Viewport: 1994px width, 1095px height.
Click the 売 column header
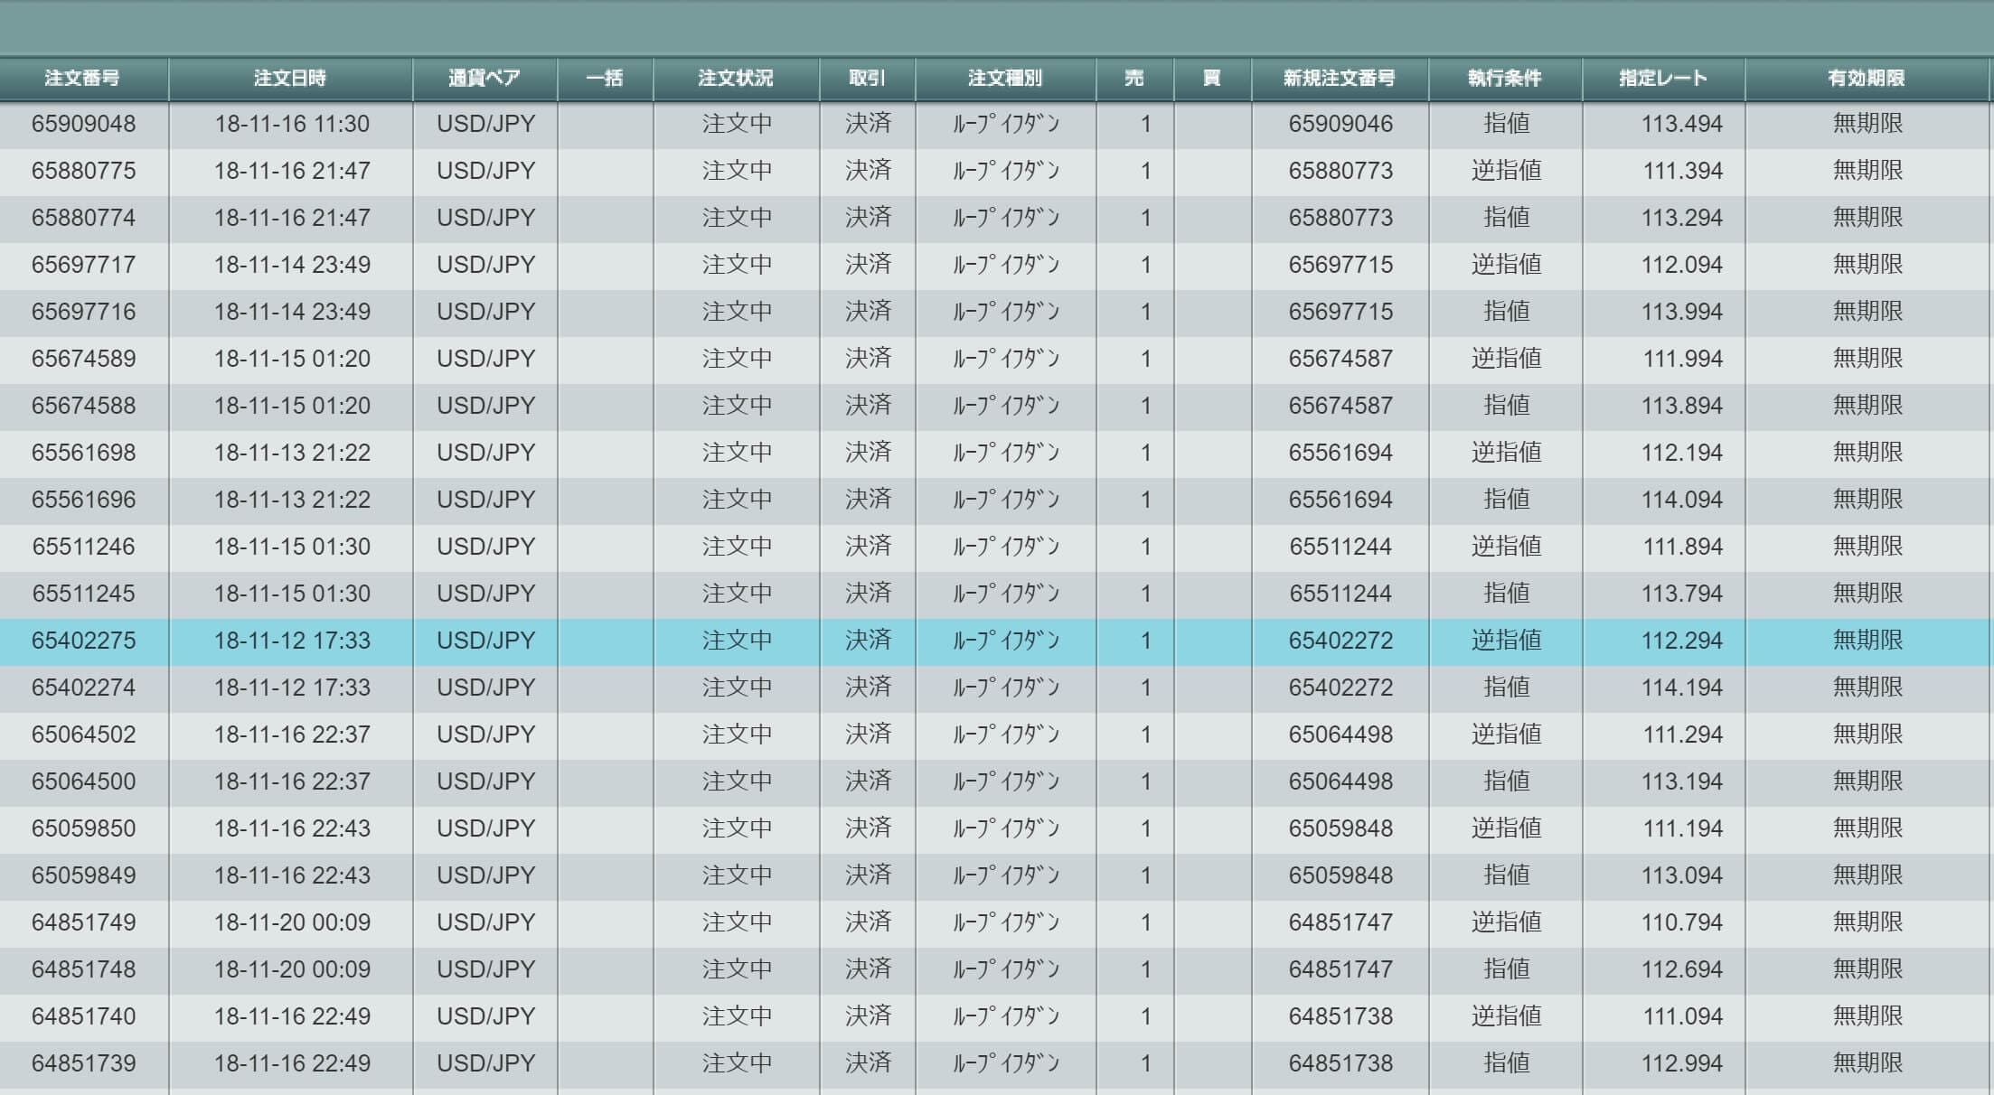pyautogui.click(x=1134, y=79)
